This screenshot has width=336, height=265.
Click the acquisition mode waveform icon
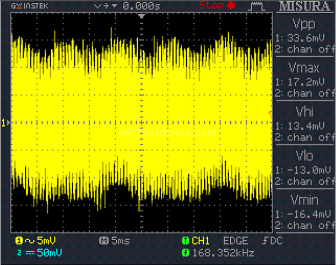click(257, 6)
